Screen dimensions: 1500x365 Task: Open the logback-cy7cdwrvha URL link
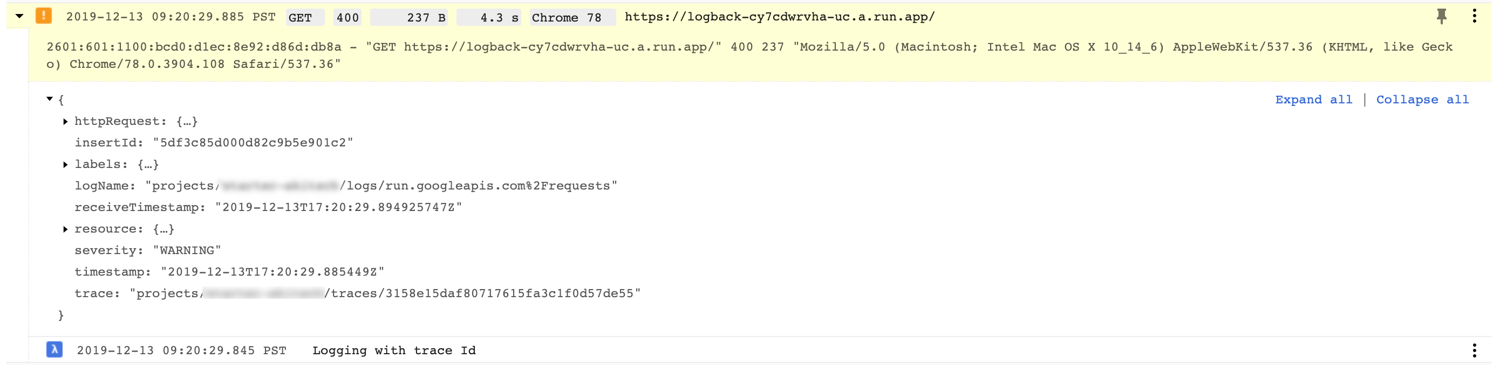coord(779,17)
